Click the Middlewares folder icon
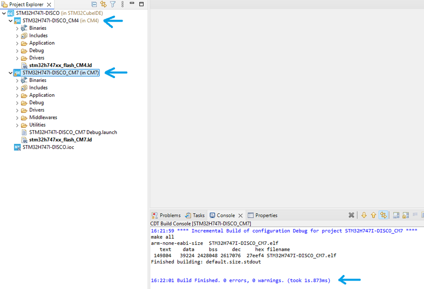 (x=24, y=118)
